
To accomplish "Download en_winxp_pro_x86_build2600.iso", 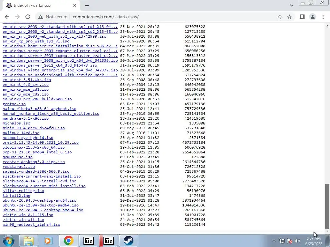I will pyautogui.click(x=37, y=99).
